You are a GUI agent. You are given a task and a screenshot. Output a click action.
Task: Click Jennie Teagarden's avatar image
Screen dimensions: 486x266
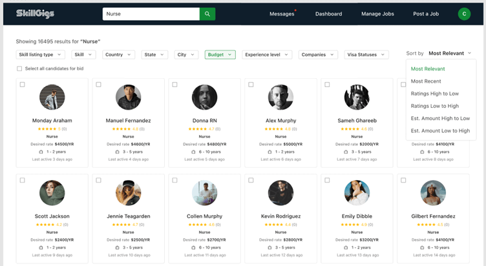coord(128,193)
